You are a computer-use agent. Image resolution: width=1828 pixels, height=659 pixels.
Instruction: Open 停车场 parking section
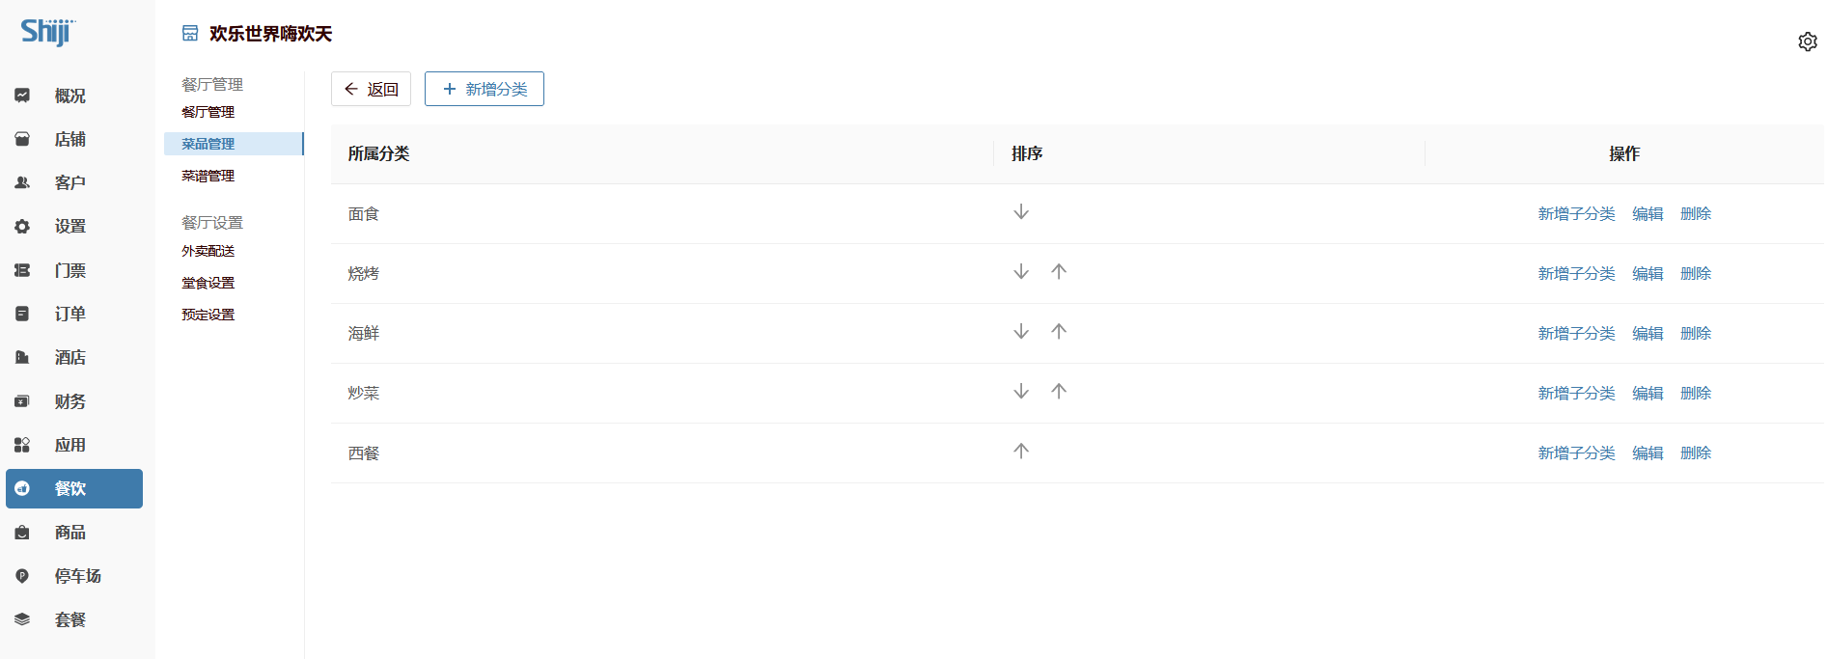pyautogui.click(x=77, y=576)
